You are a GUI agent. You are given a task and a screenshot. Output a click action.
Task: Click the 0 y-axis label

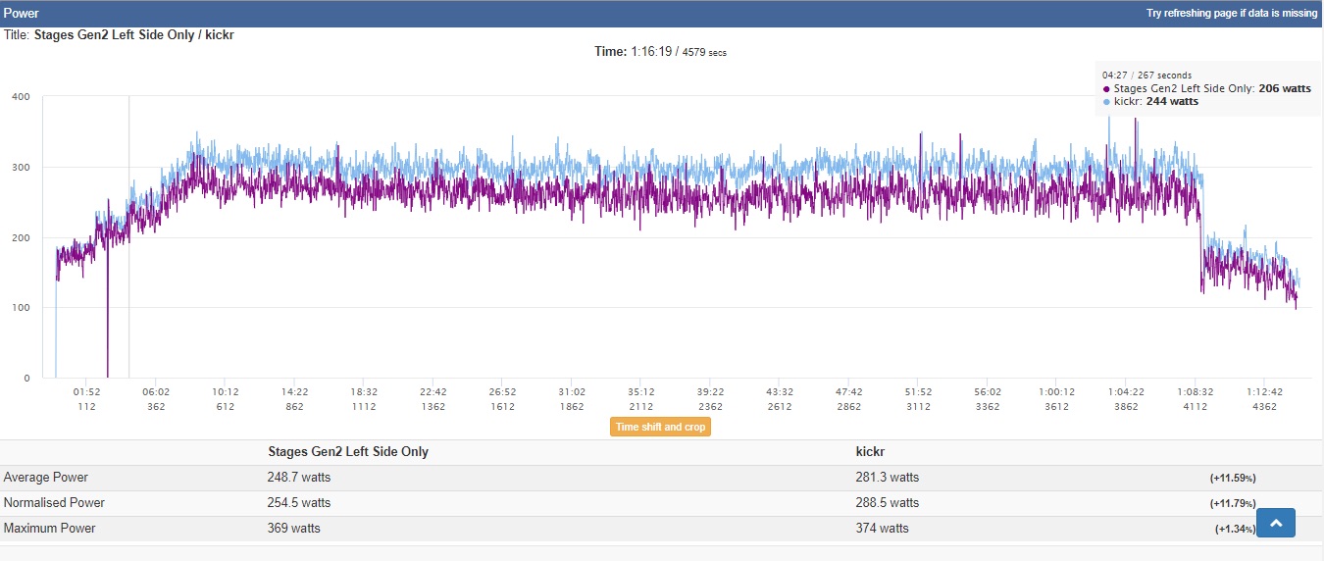pyautogui.click(x=26, y=379)
